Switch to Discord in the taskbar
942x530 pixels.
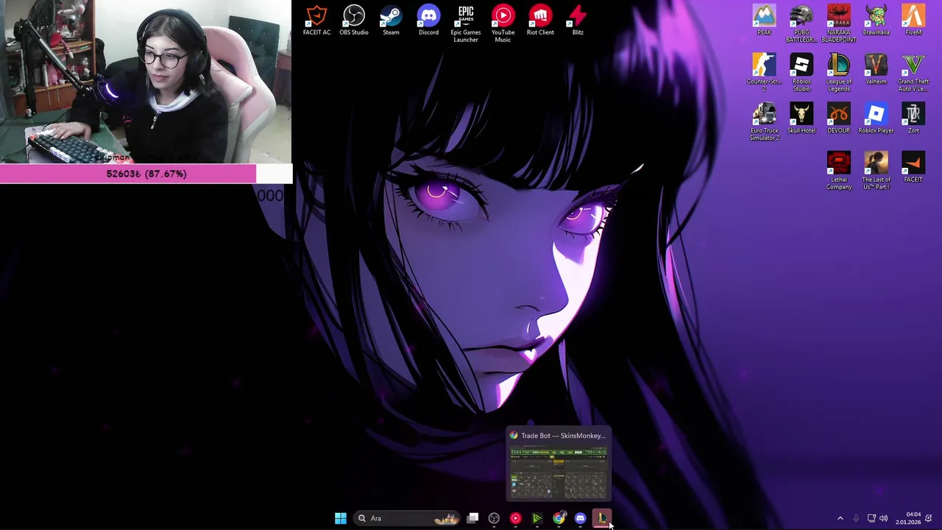pyautogui.click(x=580, y=518)
